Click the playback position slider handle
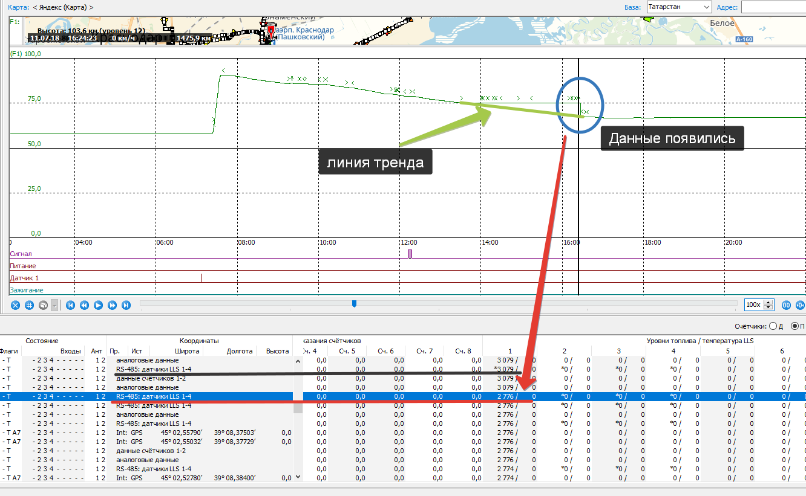The height and width of the screenshot is (496, 806). [x=354, y=304]
